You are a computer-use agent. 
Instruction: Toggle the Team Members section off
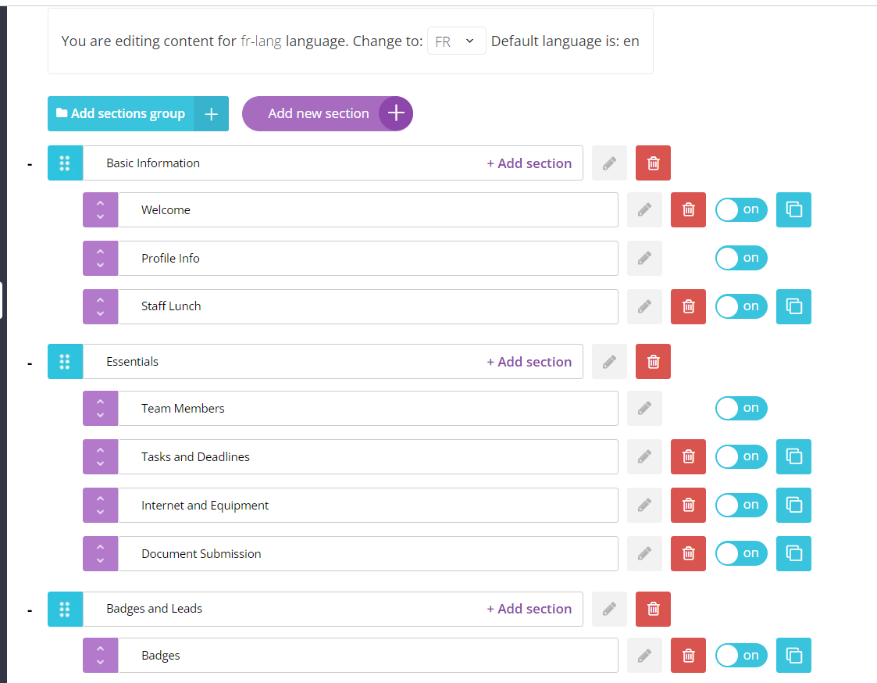coord(741,408)
